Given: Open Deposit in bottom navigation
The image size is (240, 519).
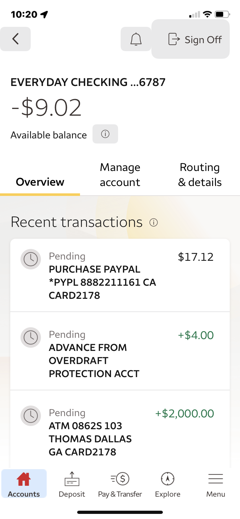Looking at the screenshot, I should pyautogui.click(x=72, y=484).
